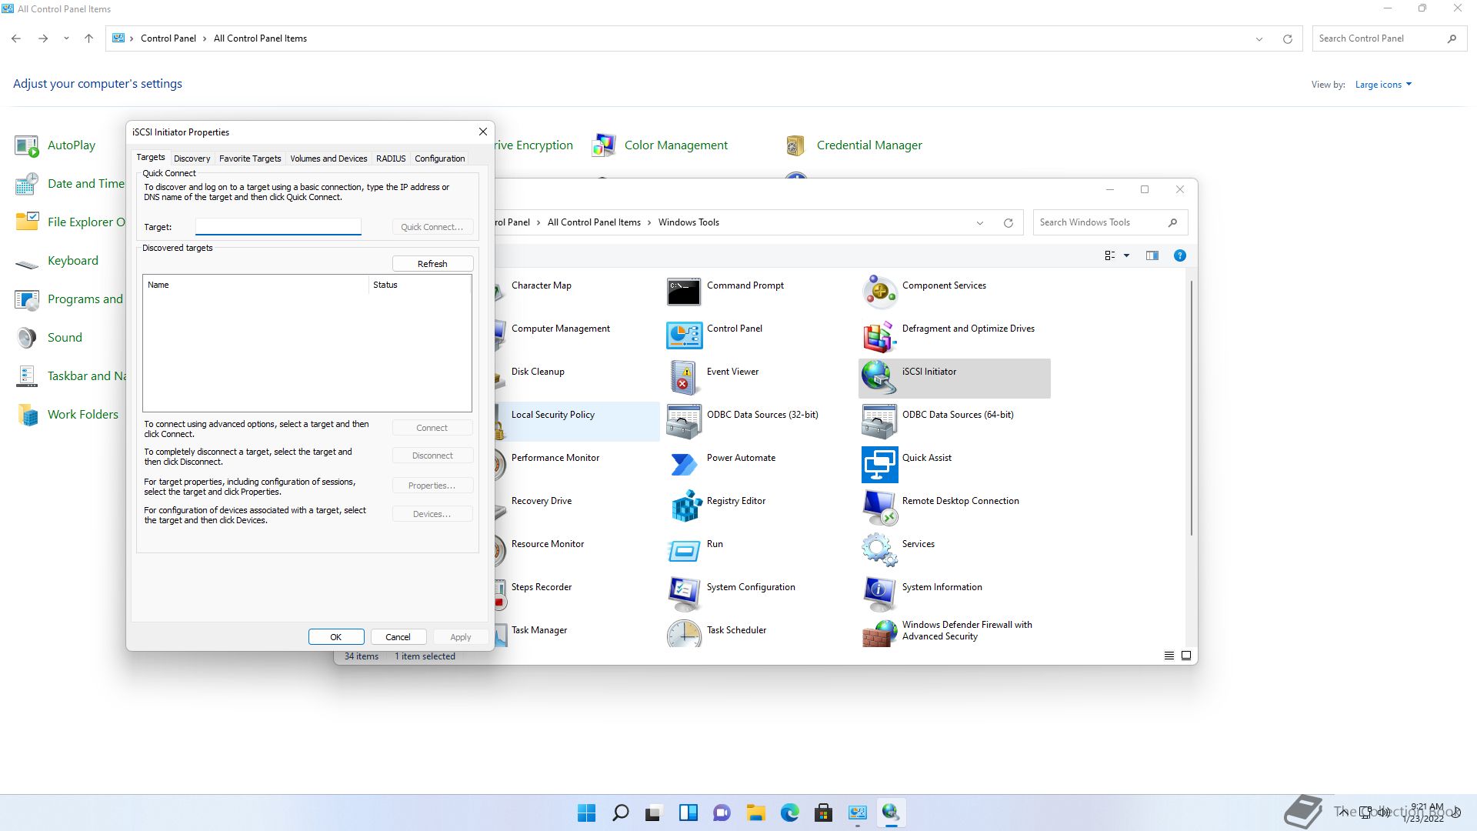This screenshot has width=1477, height=831.
Task: Open File Explorer from the taskbar
Action: (x=755, y=813)
